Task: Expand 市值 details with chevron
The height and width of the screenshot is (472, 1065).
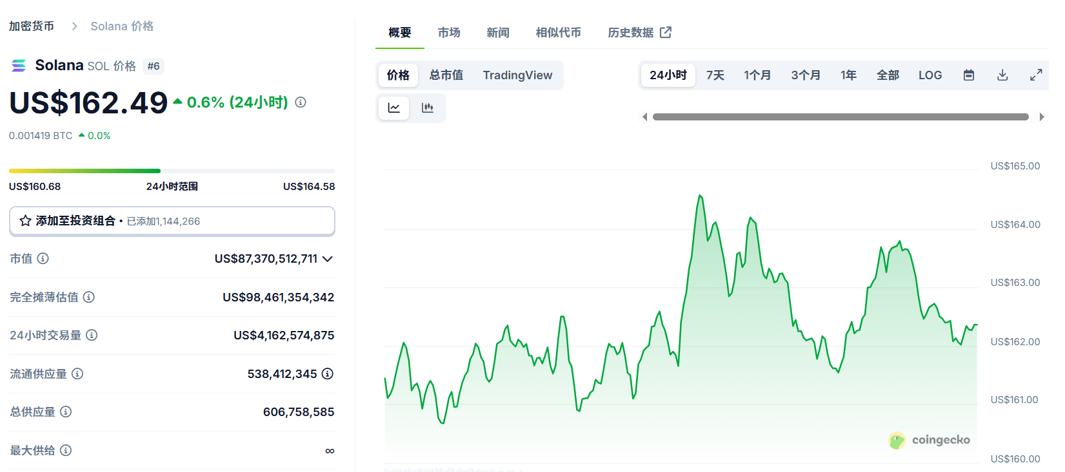Action: (328, 259)
